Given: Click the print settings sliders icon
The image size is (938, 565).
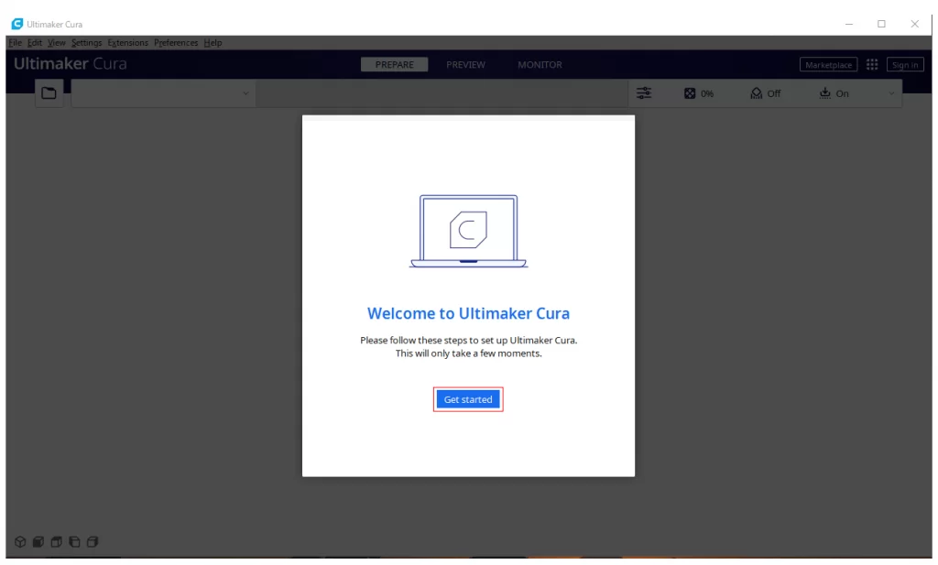Looking at the screenshot, I should (644, 93).
